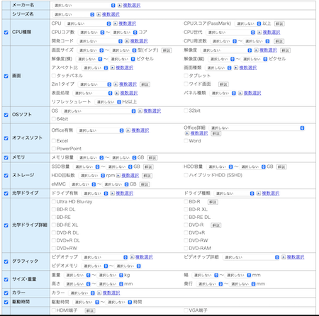Open 複数選択 link beside the OS dropdown
Screen dimensions: 319x316
click(x=152, y=111)
